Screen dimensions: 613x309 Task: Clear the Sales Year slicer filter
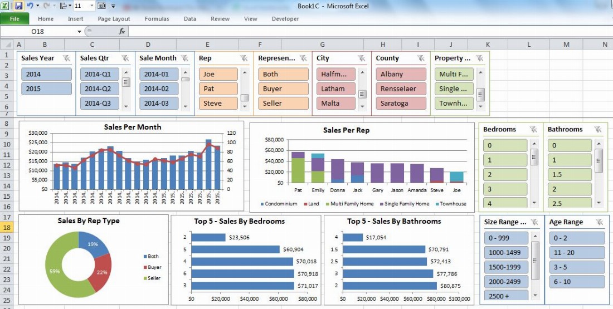(x=66, y=58)
